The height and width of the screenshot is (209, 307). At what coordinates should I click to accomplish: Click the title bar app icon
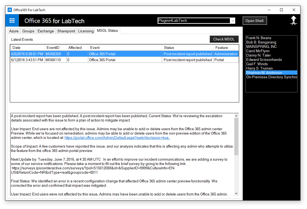coord(10,10)
